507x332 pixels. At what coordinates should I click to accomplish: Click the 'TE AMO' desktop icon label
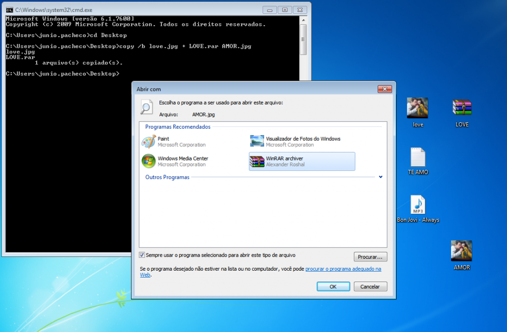(418, 172)
